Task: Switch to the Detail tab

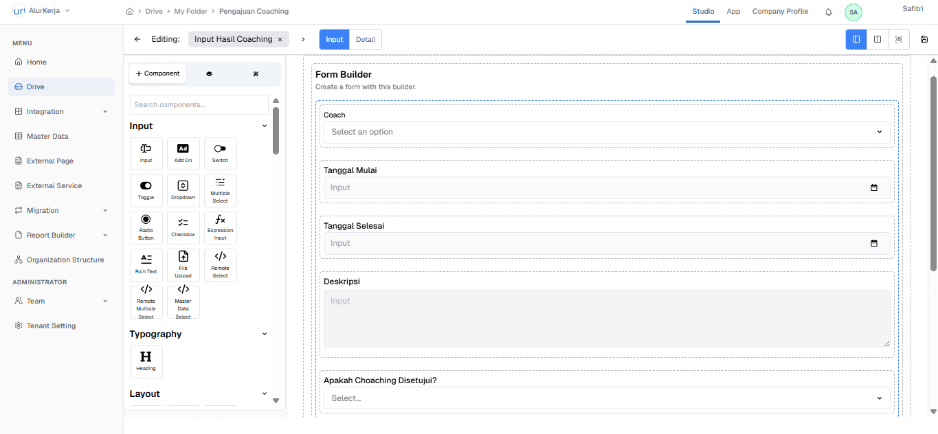Action: (x=365, y=39)
